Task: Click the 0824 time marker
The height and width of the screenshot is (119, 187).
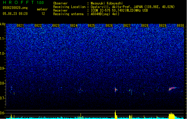Action: coord(74,26)
